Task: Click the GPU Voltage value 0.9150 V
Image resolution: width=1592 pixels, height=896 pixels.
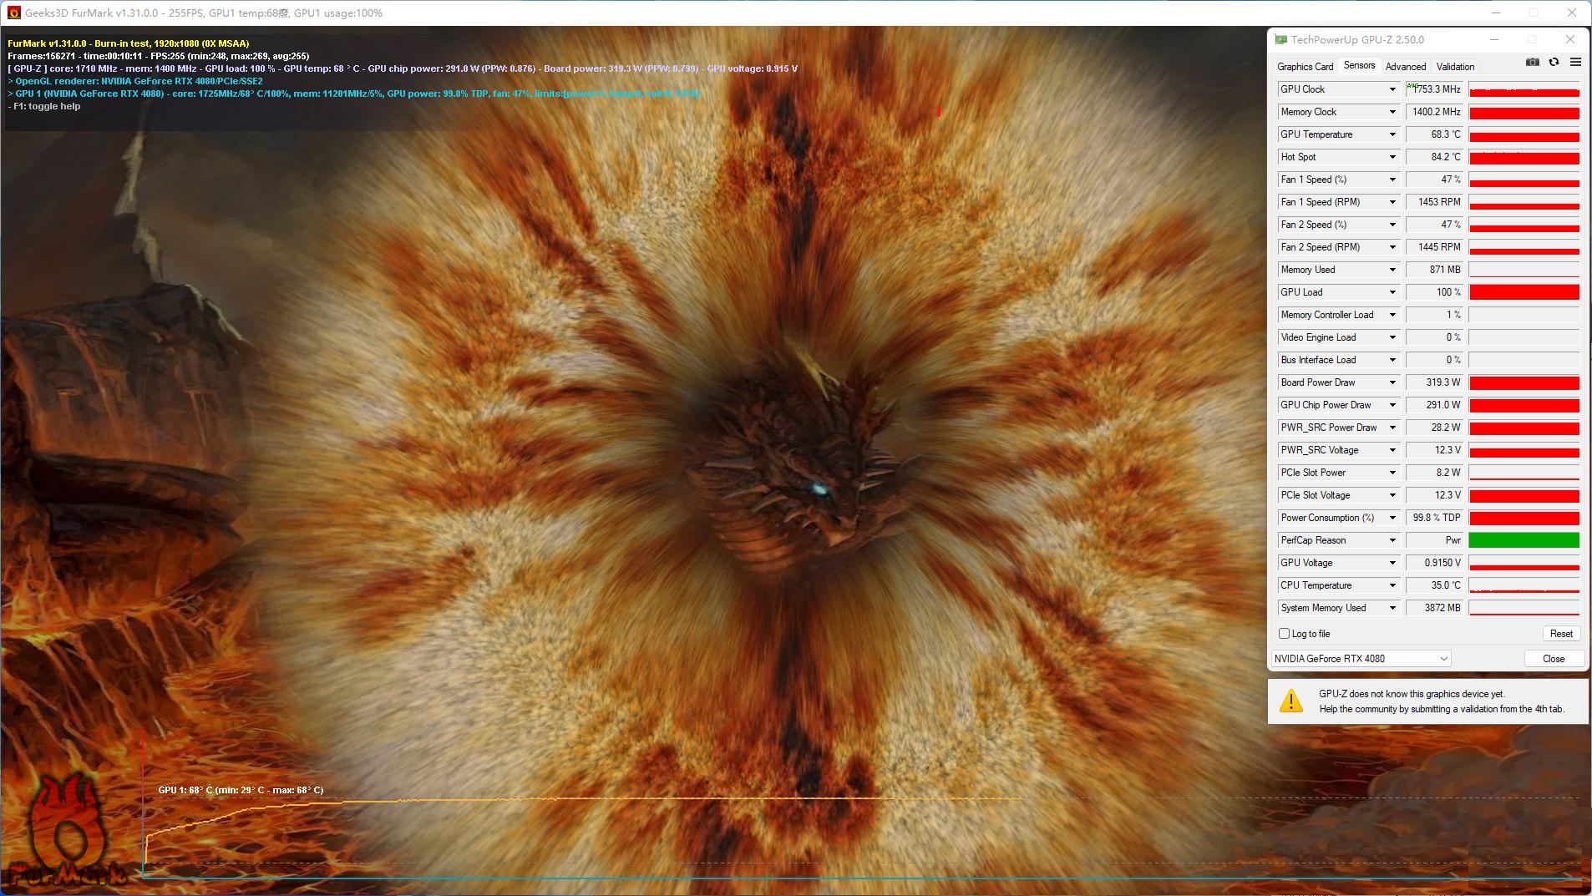Action: [1434, 563]
